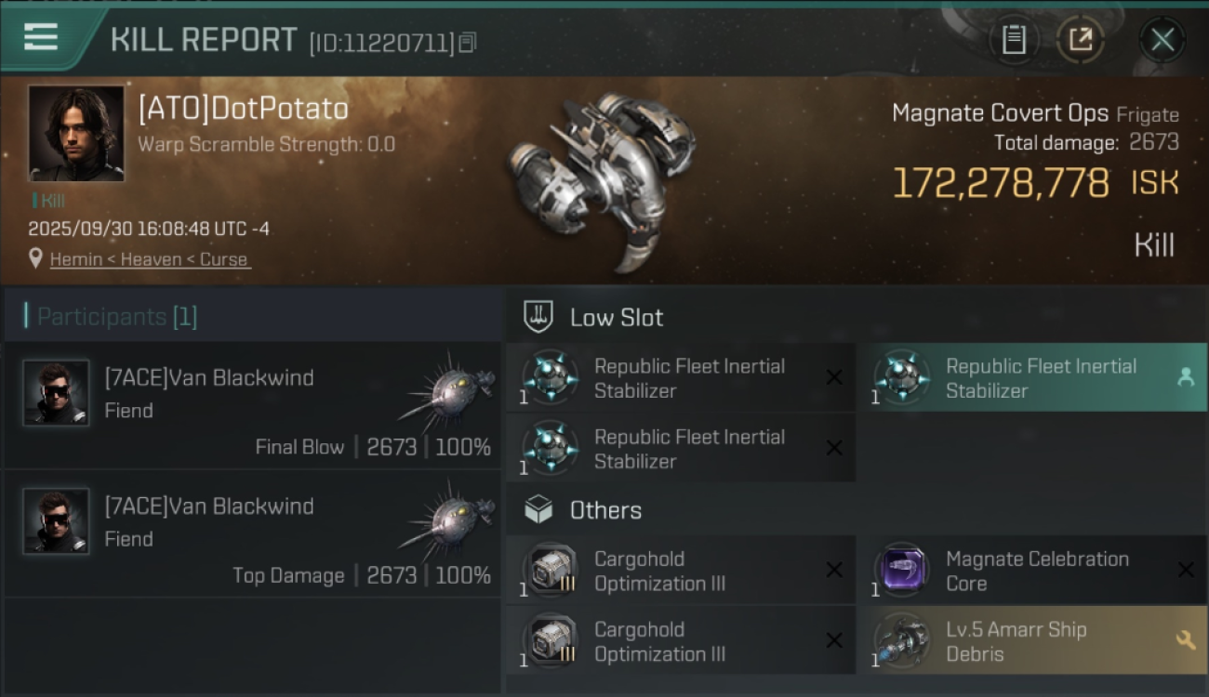The height and width of the screenshot is (697, 1209).
Task: Click the wrench icon on Amarr Ship Debris
Action: pos(1185,640)
